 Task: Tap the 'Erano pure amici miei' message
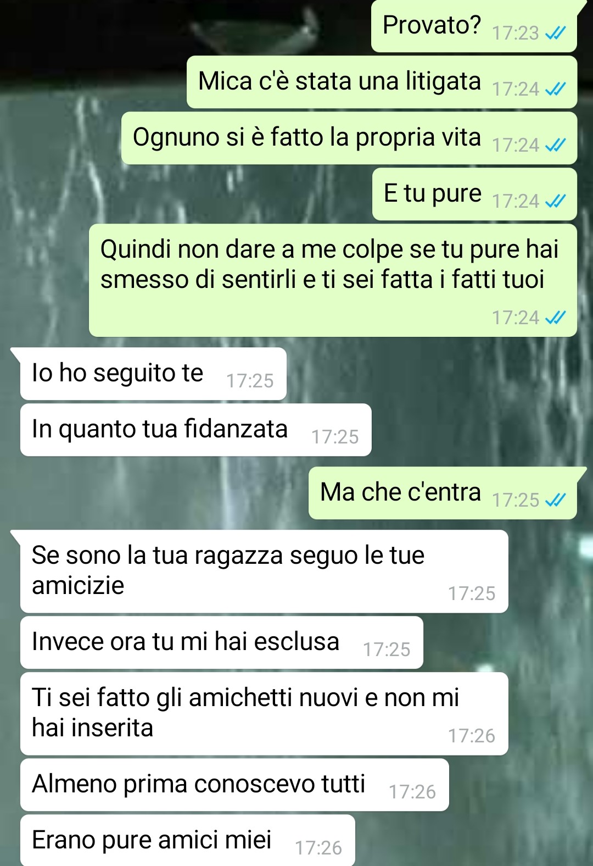pyautogui.click(x=188, y=840)
